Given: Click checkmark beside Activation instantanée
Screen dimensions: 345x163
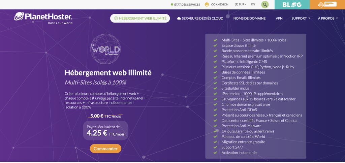Looking at the screenshot, I should pos(215,153).
